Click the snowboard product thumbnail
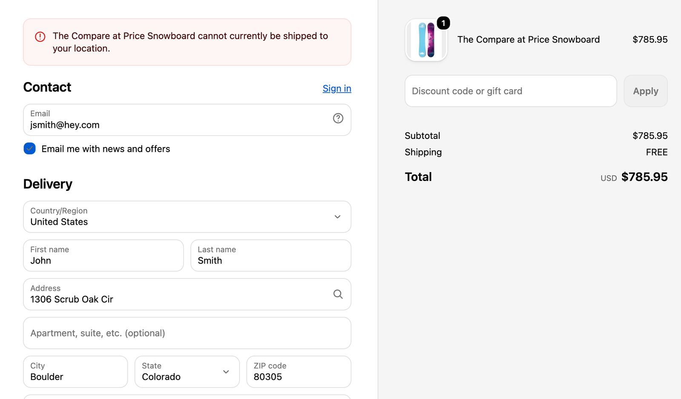This screenshot has width=681, height=399. 426,40
